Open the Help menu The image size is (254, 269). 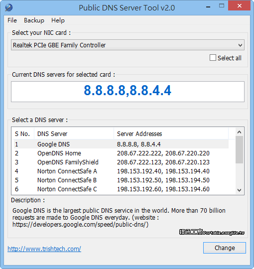point(58,20)
